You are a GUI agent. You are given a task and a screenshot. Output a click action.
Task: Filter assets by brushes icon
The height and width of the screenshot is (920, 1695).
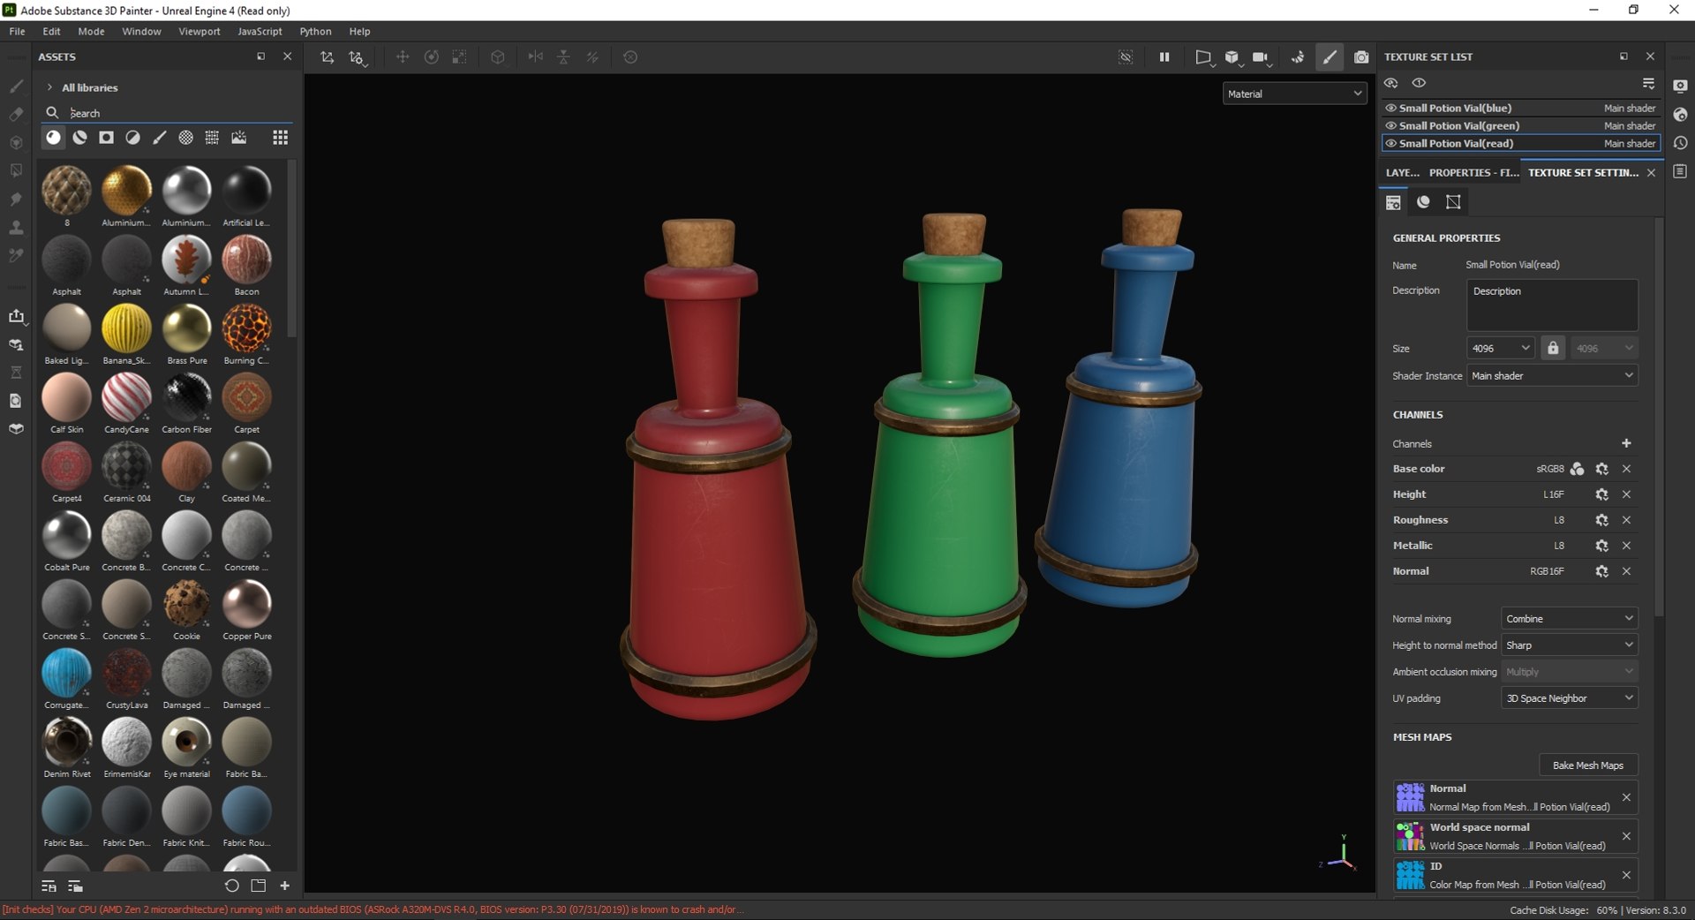click(x=159, y=138)
